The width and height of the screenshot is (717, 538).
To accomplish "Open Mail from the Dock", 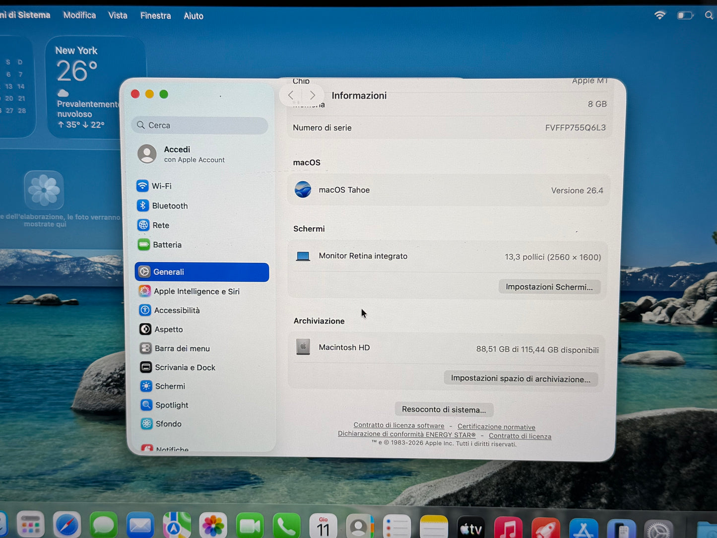I will (140, 525).
